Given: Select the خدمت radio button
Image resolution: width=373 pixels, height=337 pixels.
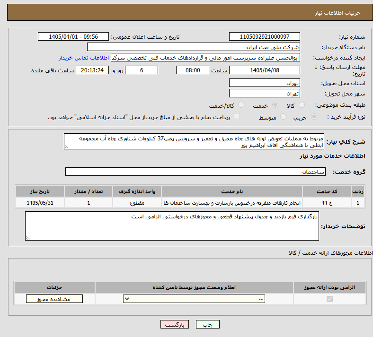Looking at the screenshot, I should click(275, 105).
